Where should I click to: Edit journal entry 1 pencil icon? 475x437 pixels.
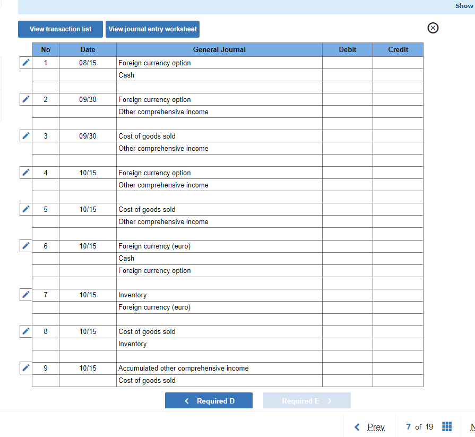click(26, 63)
